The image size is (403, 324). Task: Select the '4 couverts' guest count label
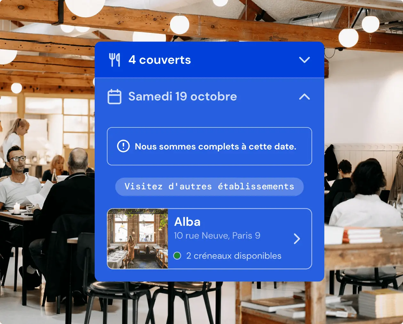coord(160,60)
